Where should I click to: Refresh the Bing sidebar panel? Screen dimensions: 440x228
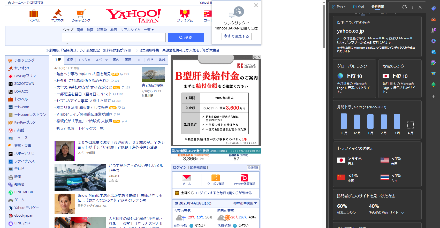405,7
